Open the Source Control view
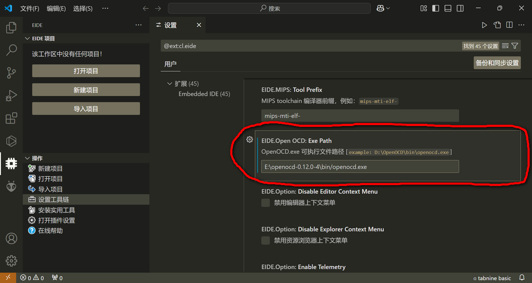 tap(11, 72)
